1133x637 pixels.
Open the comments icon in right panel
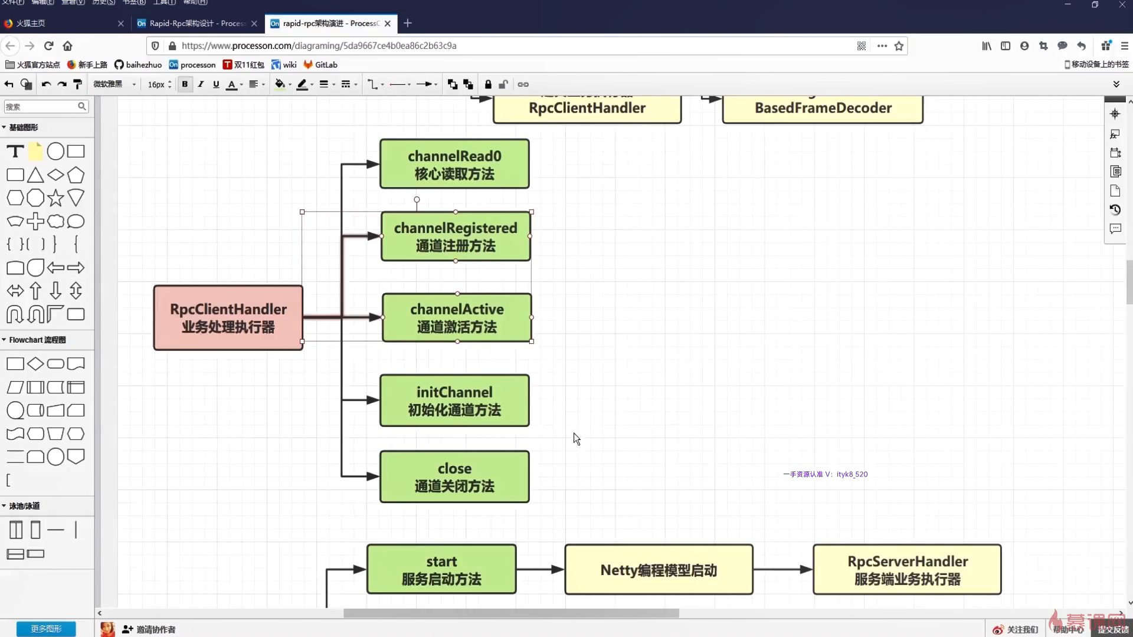coord(1115,229)
